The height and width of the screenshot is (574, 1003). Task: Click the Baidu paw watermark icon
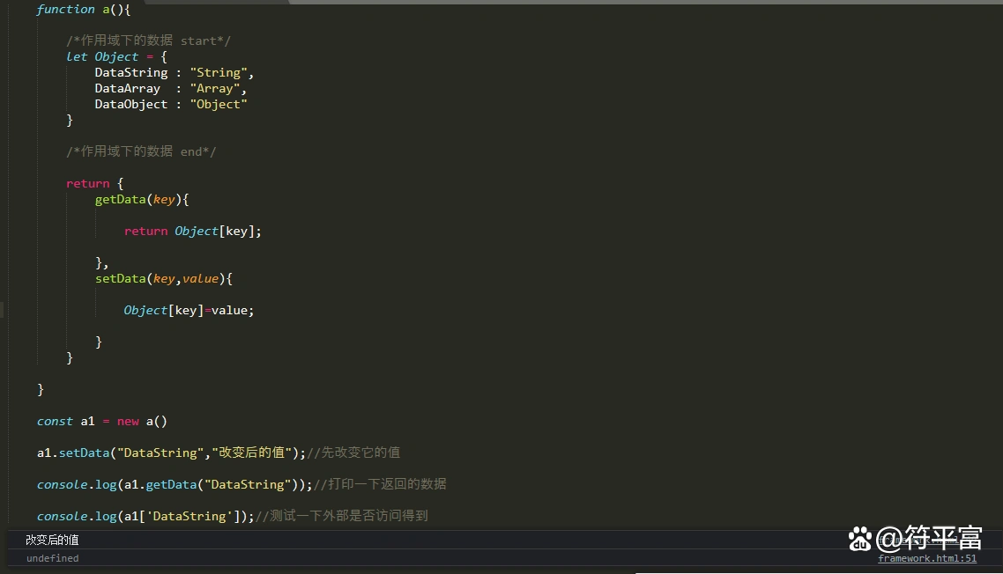(859, 539)
